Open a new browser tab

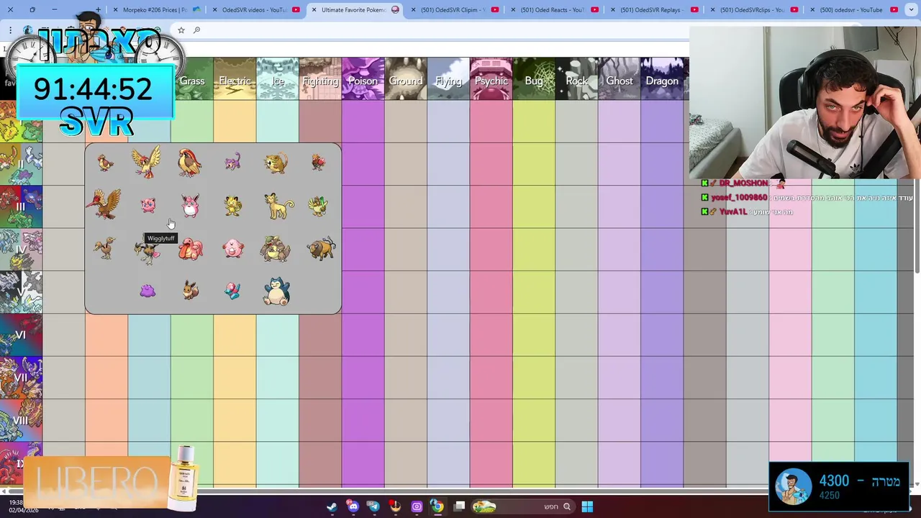click(98, 10)
